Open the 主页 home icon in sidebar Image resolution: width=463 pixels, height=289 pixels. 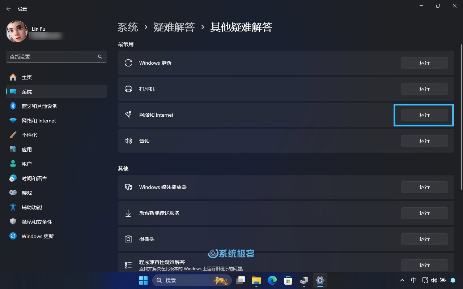tap(13, 77)
